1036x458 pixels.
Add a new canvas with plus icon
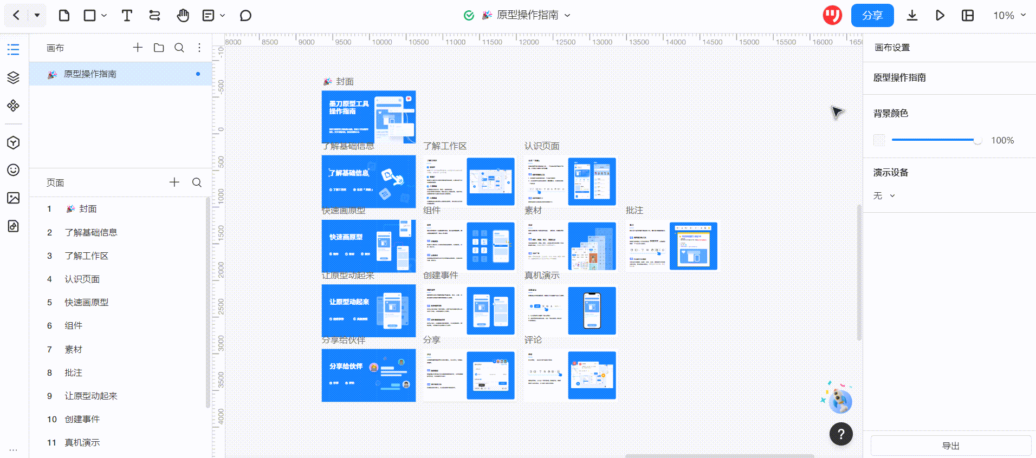138,48
